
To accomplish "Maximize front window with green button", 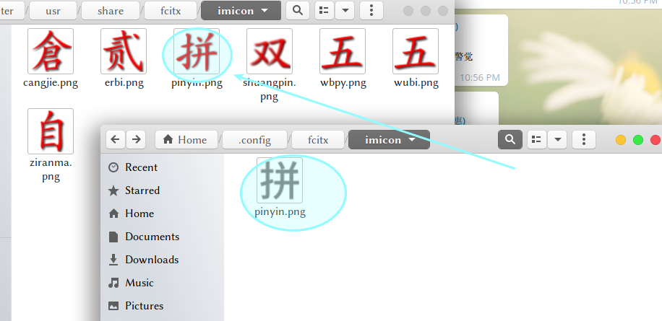I will click(638, 140).
